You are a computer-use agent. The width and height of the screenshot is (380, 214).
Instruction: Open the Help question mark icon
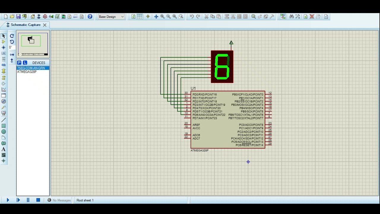90,17
